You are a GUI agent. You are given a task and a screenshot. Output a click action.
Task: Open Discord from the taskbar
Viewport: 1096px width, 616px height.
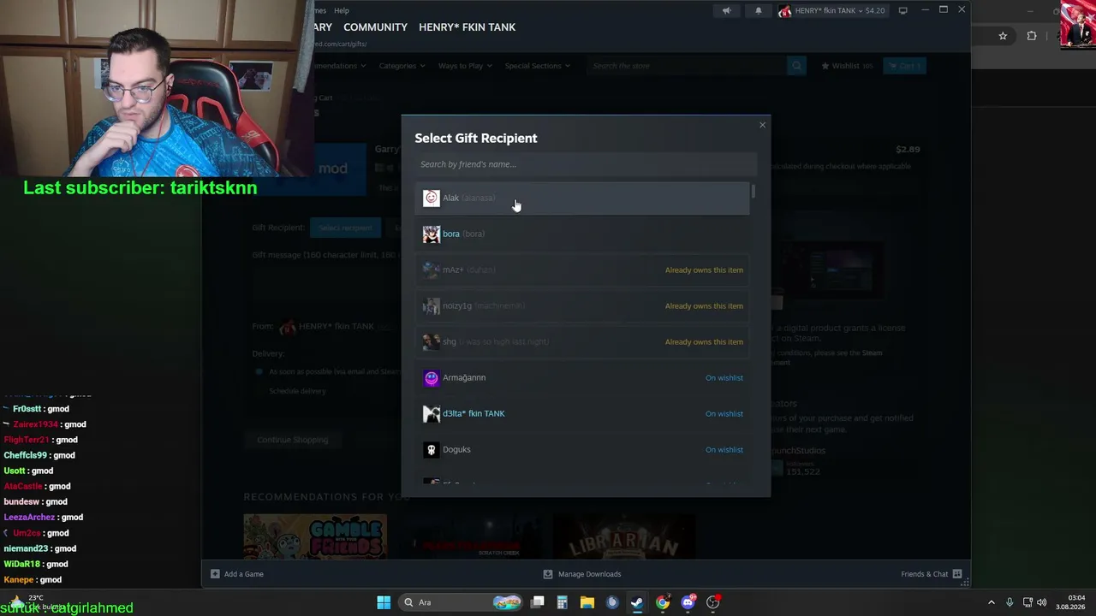[688, 602]
